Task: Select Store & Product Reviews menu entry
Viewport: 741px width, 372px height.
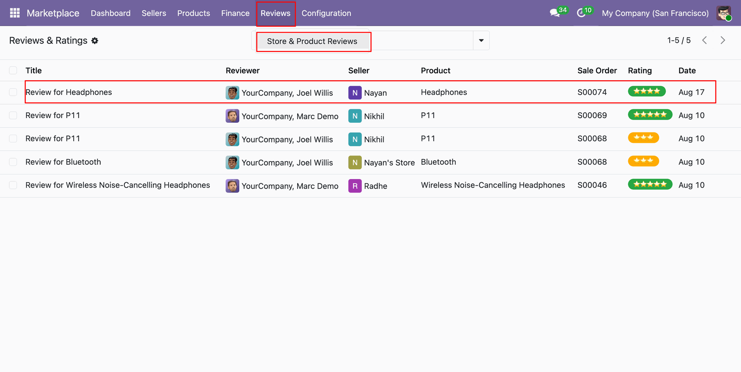Action: pyautogui.click(x=312, y=41)
